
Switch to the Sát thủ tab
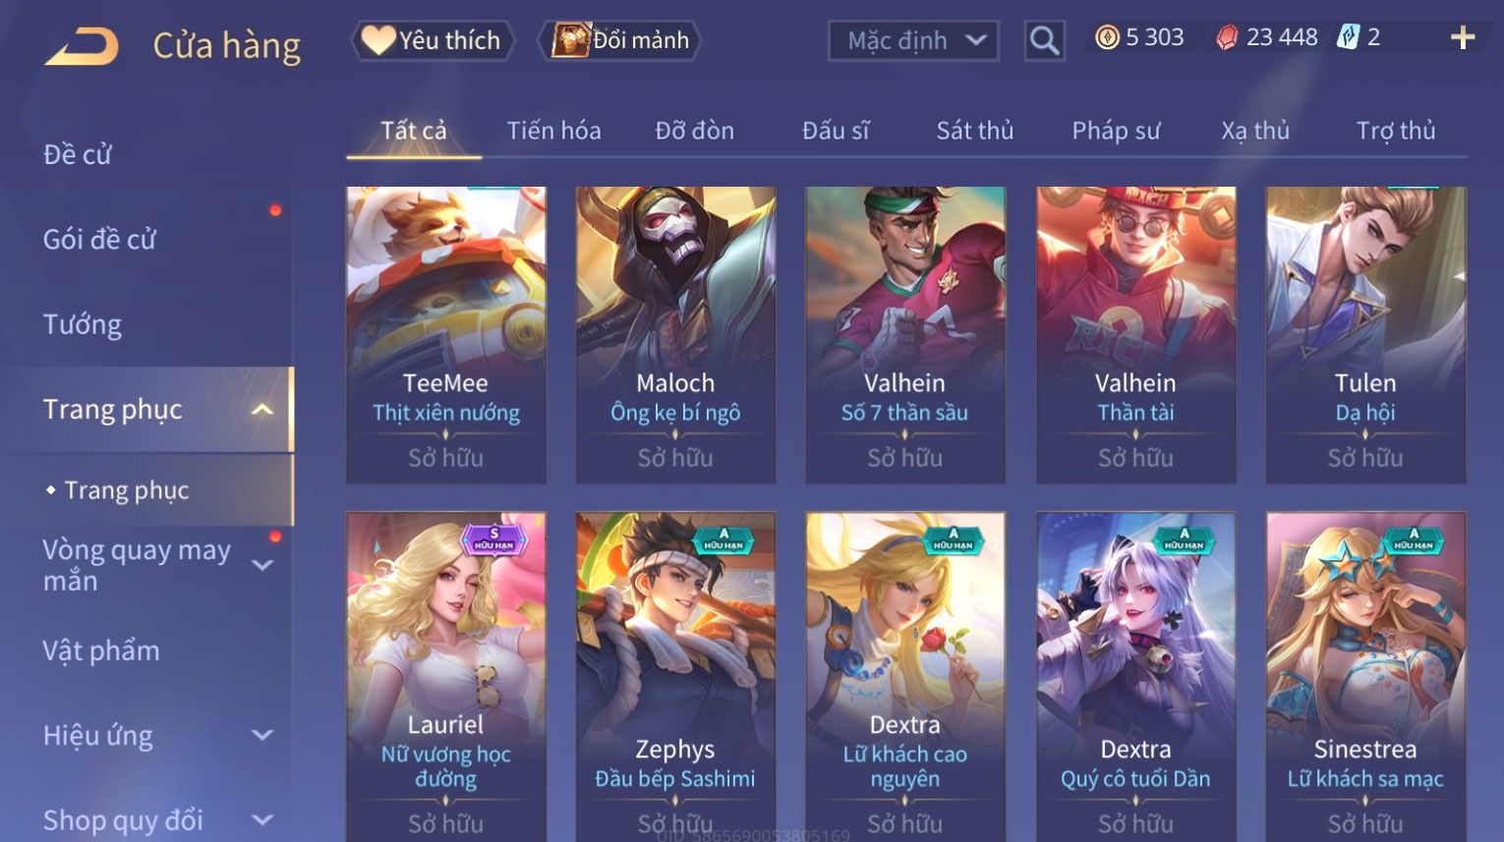[x=974, y=131]
